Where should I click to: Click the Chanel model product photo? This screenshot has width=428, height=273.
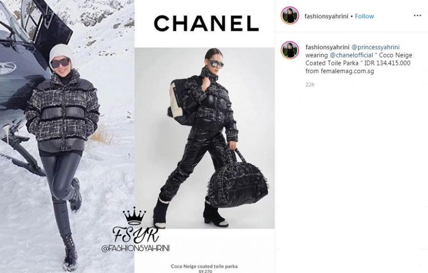pos(205,138)
